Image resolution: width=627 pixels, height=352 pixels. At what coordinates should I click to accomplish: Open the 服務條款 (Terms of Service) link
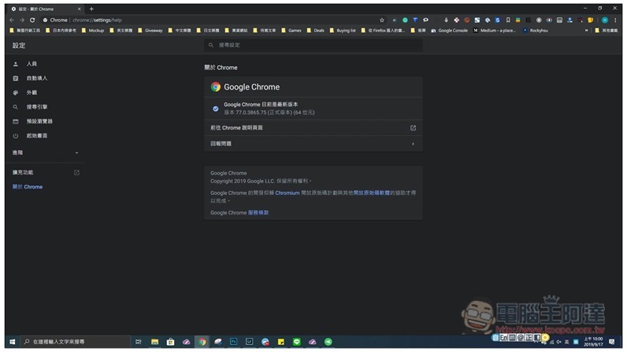tap(258, 213)
